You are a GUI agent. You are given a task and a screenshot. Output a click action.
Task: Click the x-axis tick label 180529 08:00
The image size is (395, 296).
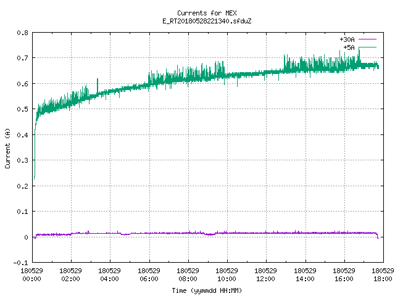click(188, 275)
